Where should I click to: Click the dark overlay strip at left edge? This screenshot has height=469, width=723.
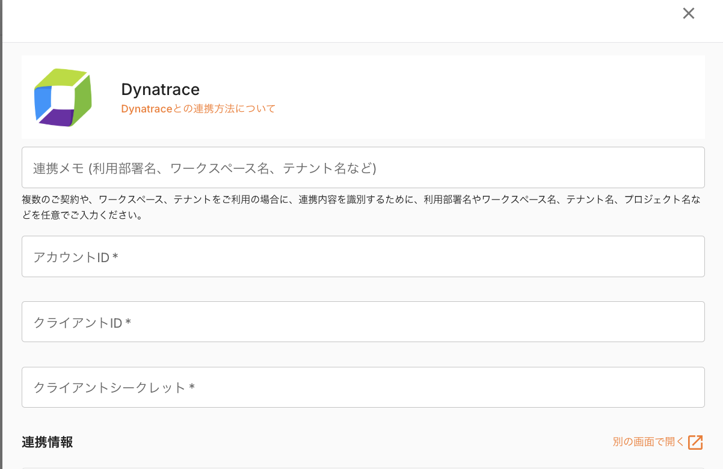click(x=1, y=241)
